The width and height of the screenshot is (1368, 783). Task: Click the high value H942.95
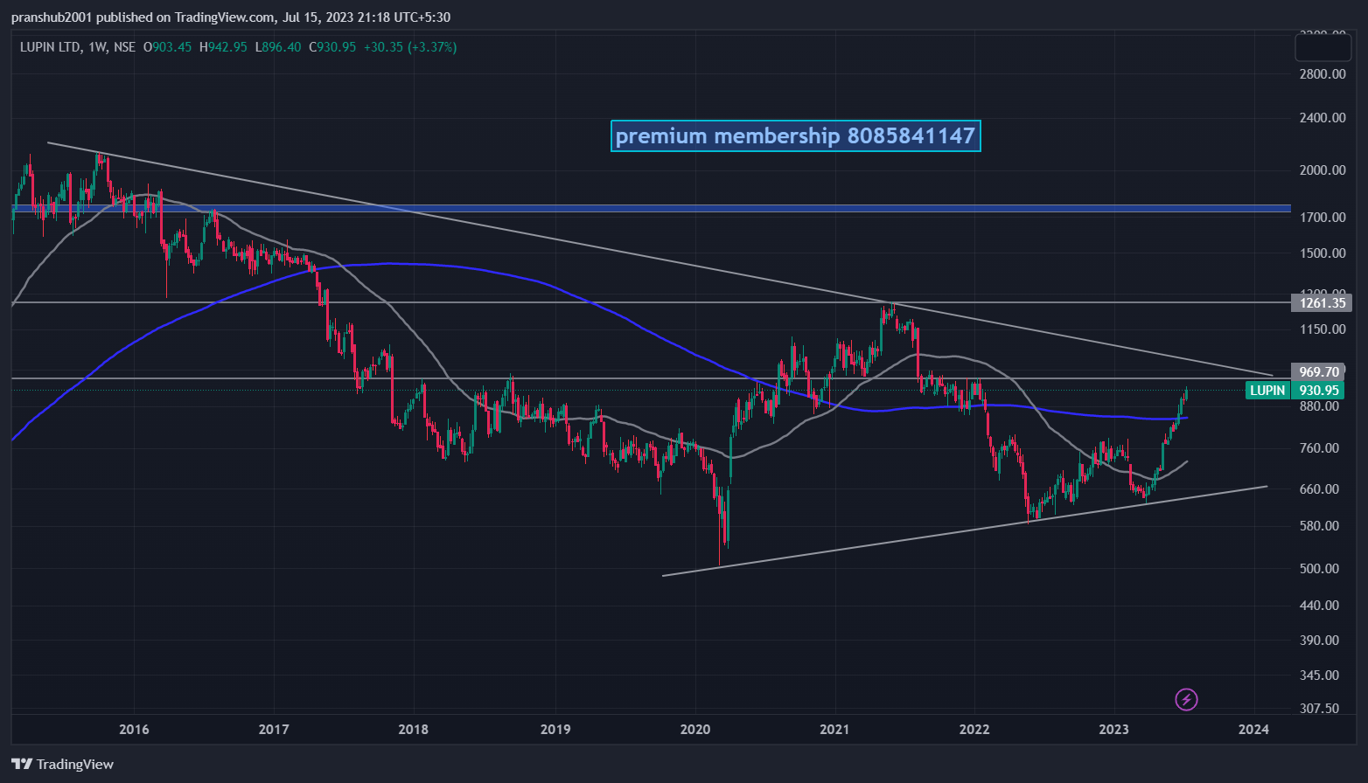223,47
